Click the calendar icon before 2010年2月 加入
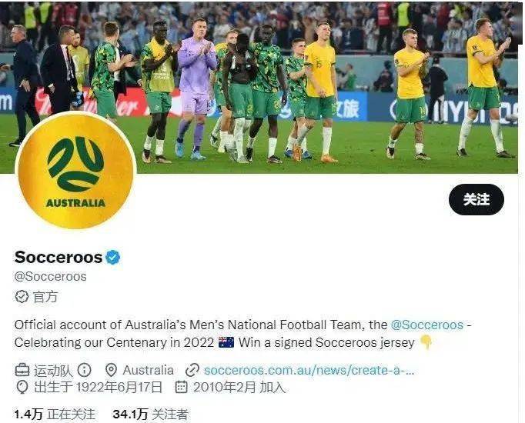 [x=181, y=387]
